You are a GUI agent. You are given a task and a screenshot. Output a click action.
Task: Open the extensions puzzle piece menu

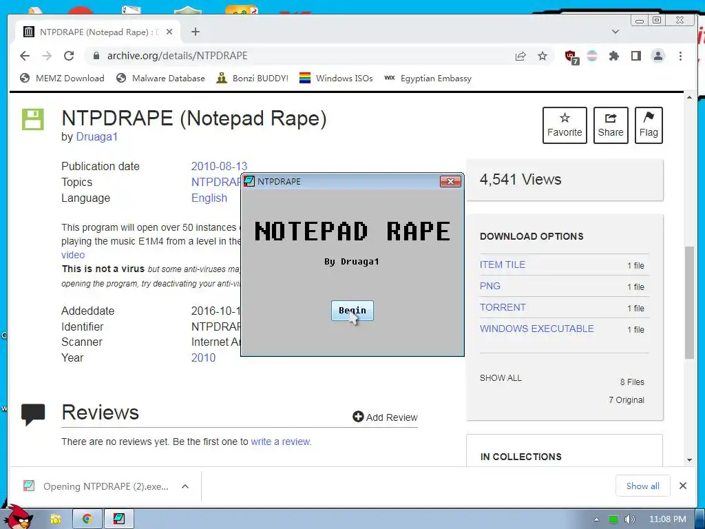613,56
